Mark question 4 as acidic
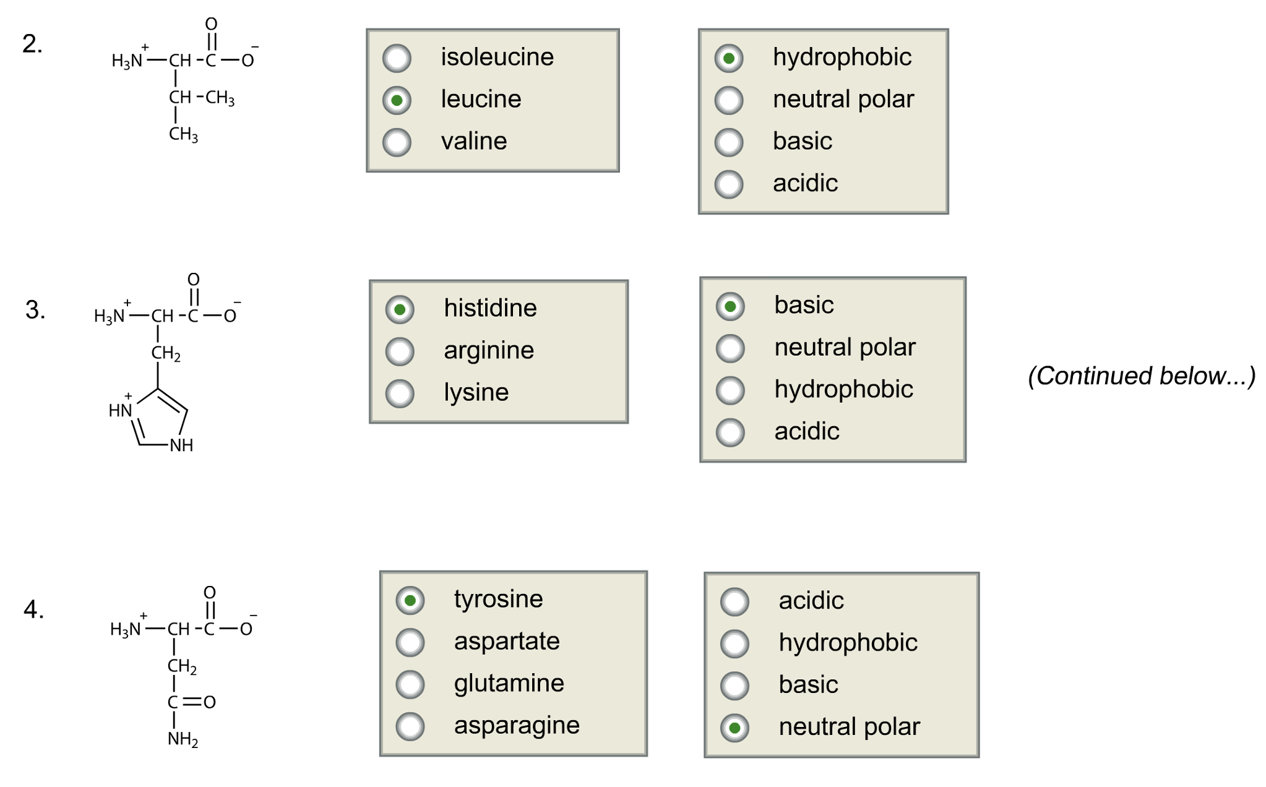1266x787 pixels. tap(735, 601)
